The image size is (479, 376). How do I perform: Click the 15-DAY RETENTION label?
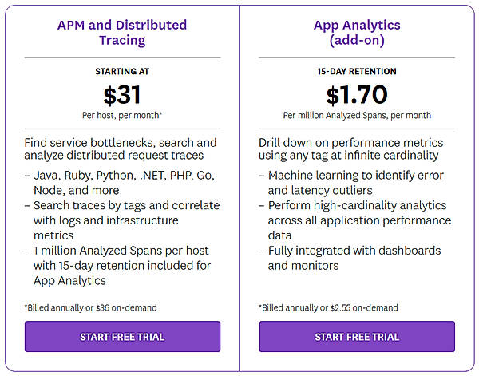point(357,72)
